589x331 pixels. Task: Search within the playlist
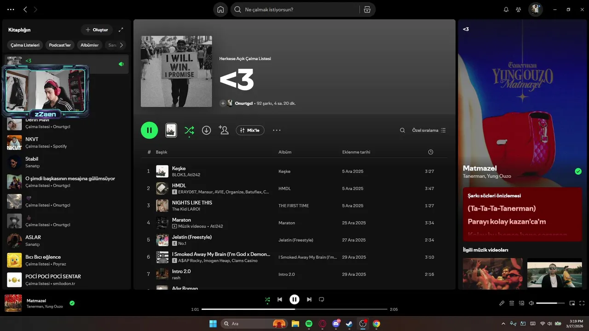(x=402, y=130)
